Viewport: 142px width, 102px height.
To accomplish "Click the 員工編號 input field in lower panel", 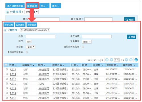I will point(97,36).
